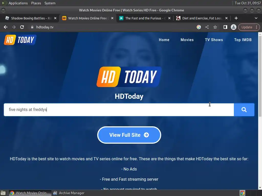This screenshot has height=196, width=262.
Task: Open the Home nav link
Action: pos(164,40)
